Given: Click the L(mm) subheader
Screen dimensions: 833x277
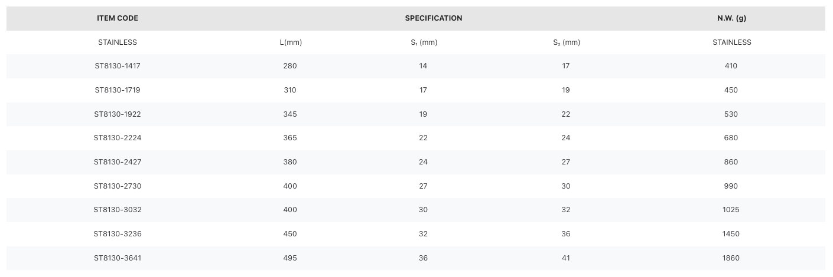Looking at the screenshot, I should click(x=291, y=42).
